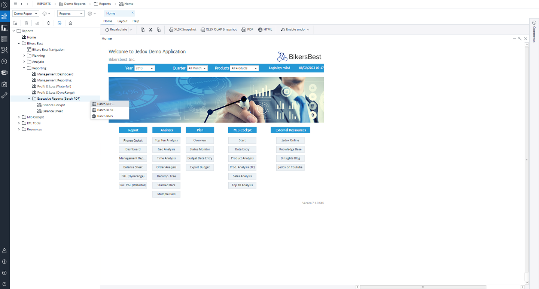The height and width of the screenshot is (289, 539).
Task: Click the Jedox hexagon logo icon
Action: click(x=4, y=4)
